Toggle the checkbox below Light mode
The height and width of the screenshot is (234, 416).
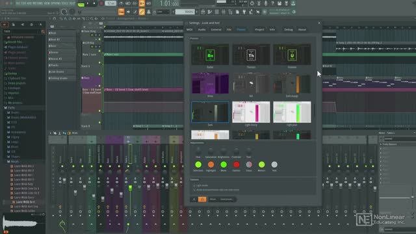coord(194,190)
